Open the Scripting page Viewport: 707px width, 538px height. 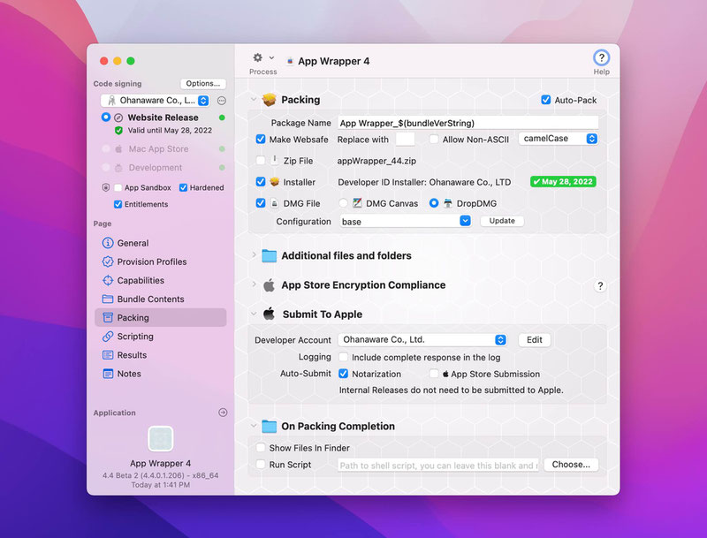coord(161,336)
